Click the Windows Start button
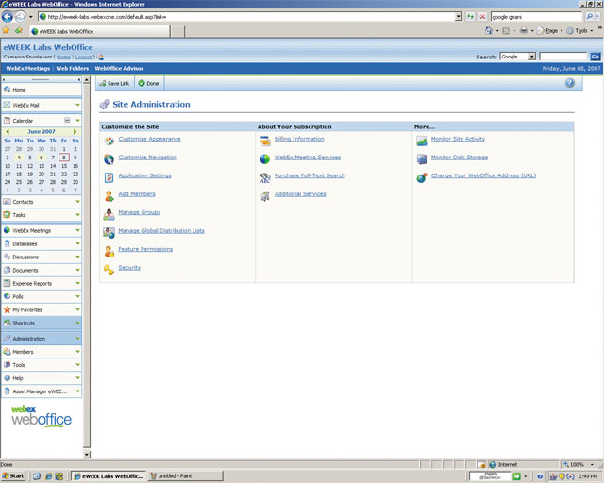This screenshot has width=604, height=483. (x=13, y=475)
